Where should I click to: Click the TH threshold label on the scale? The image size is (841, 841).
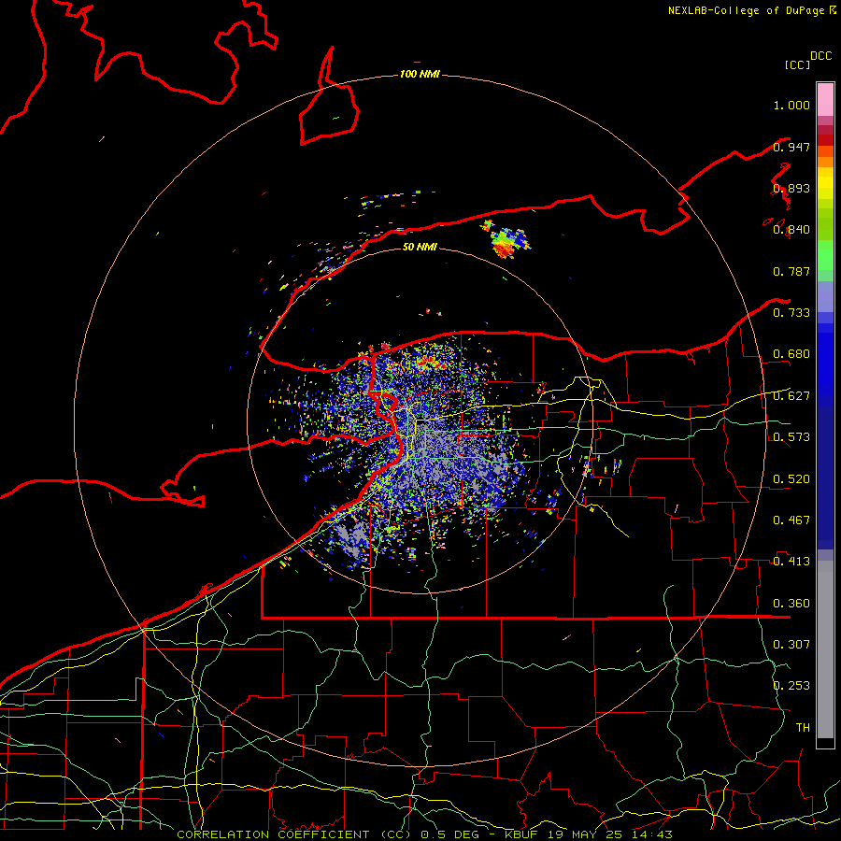coord(803,728)
